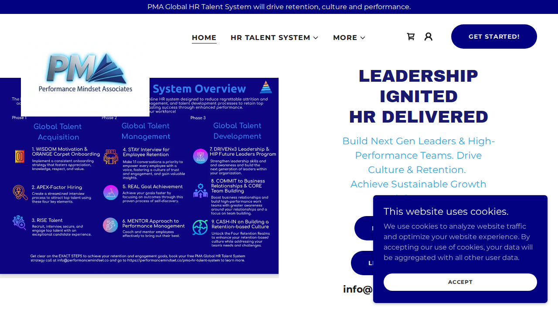Click the 'This website uses cookies.' heading
The height and width of the screenshot is (313, 558).
pos(446,212)
